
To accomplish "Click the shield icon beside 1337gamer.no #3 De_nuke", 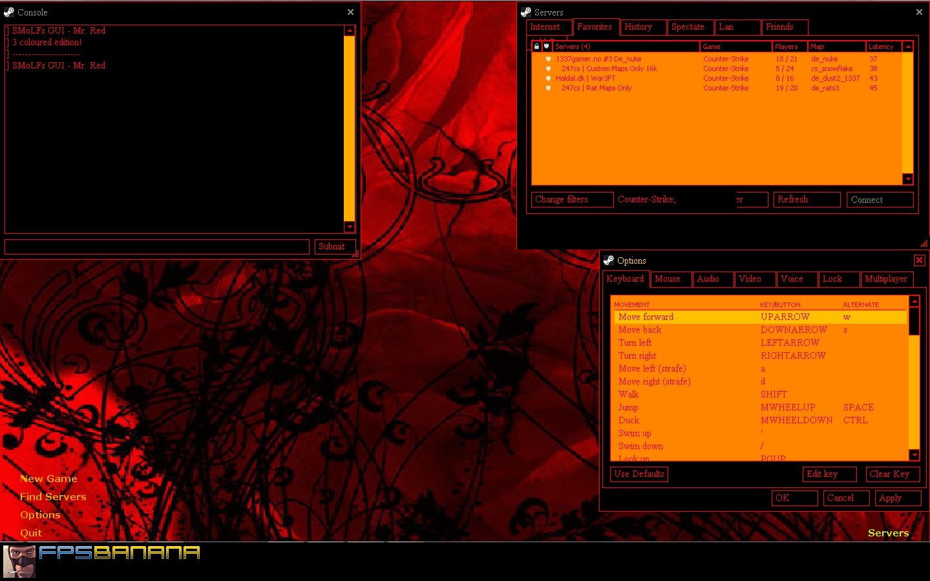I will click(x=547, y=58).
